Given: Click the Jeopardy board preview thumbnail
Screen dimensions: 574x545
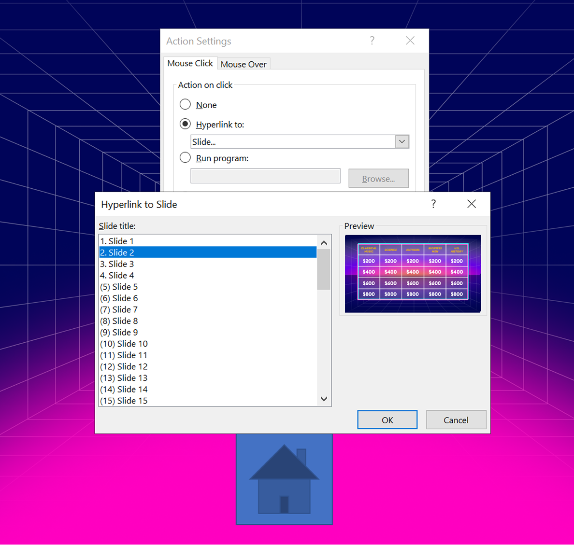Looking at the screenshot, I should 413,274.
